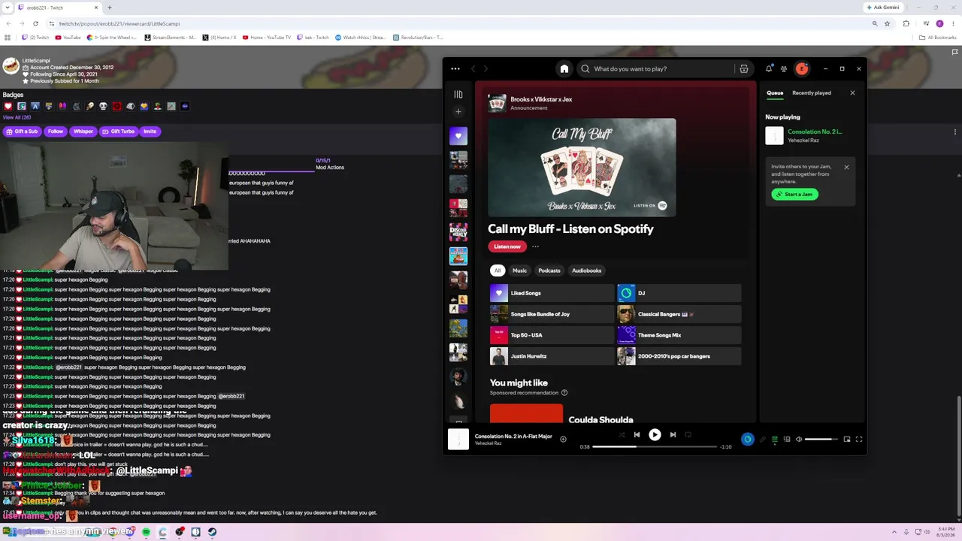Toggle the lyrics microphone icon
This screenshot has height=541, width=962.
(x=762, y=439)
